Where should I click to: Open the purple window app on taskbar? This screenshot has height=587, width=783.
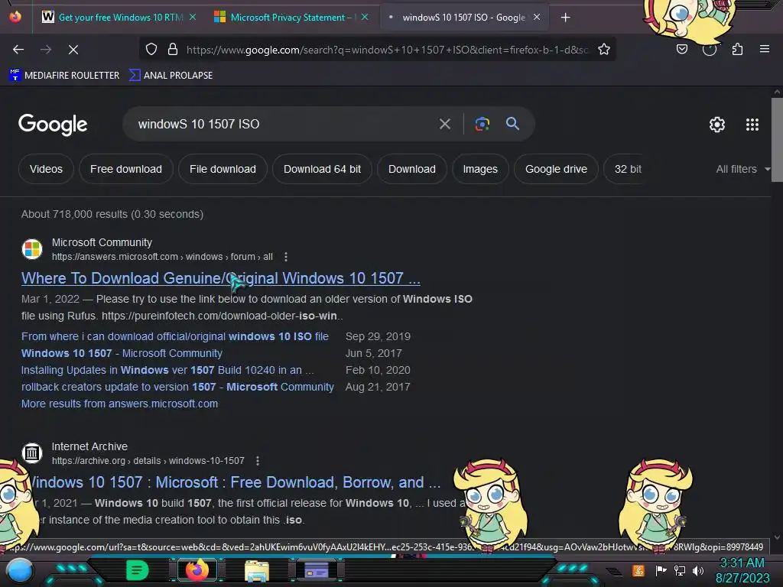click(x=317, y=570)
